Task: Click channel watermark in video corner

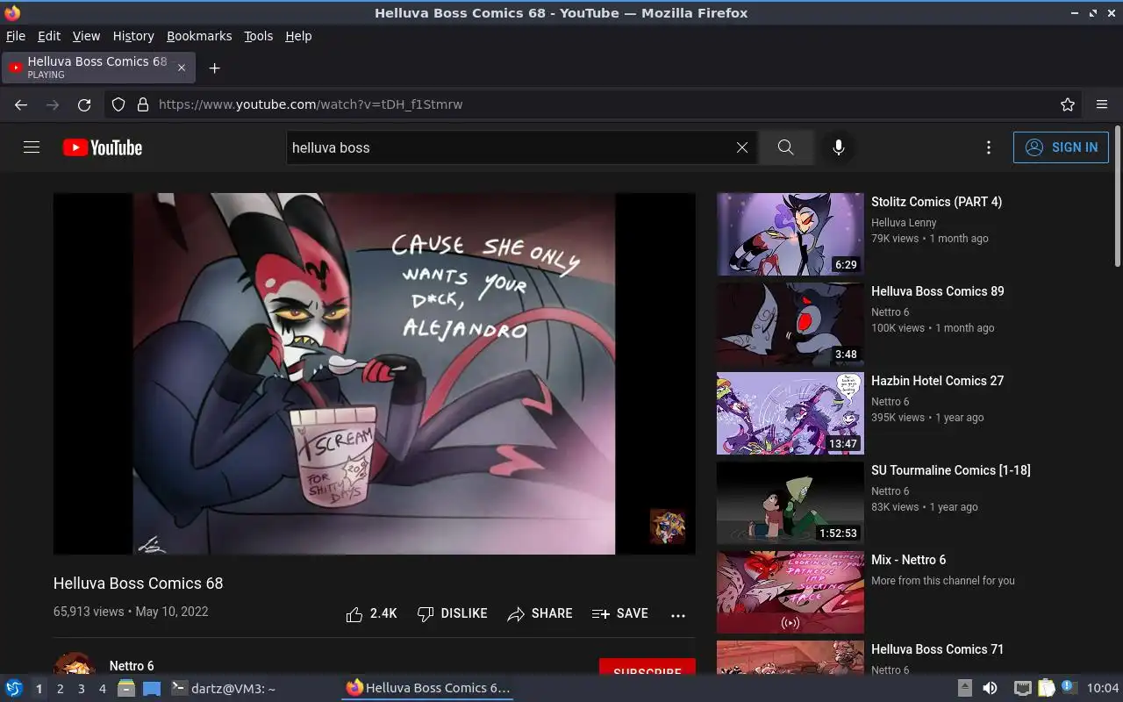Action: point(668,526)
